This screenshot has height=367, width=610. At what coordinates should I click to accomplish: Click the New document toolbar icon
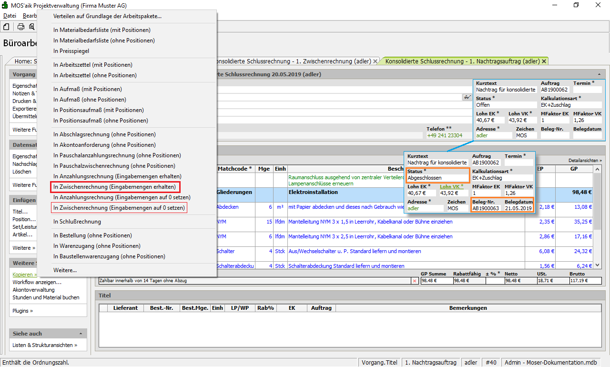pyautogui.click(x=6, y=27)
